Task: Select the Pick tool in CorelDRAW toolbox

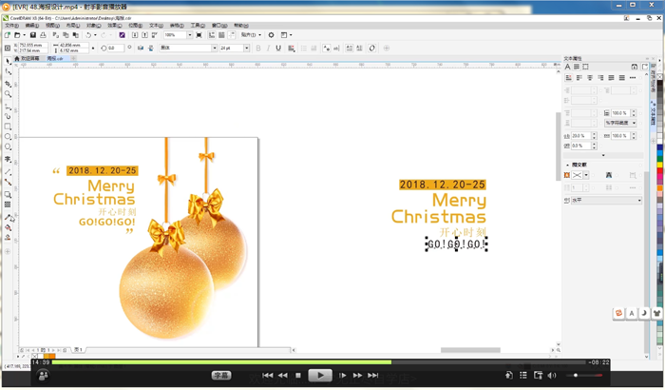Action: 9,62
